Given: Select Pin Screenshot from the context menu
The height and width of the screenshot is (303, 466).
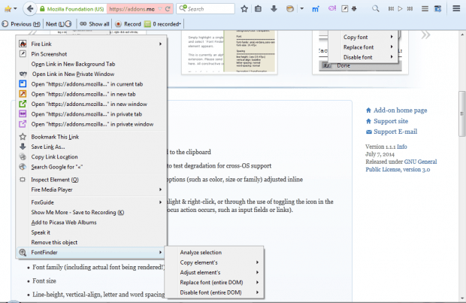Looking at the screenshot, I should [x=49, y=54].
